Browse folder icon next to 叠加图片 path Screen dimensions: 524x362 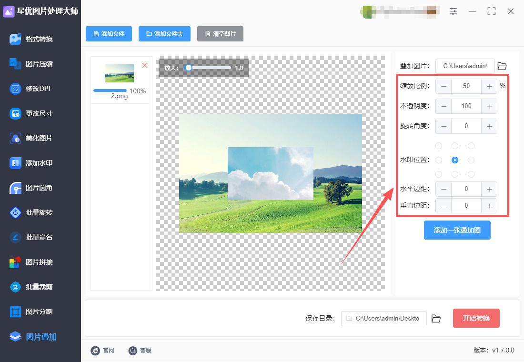point(502,66)
